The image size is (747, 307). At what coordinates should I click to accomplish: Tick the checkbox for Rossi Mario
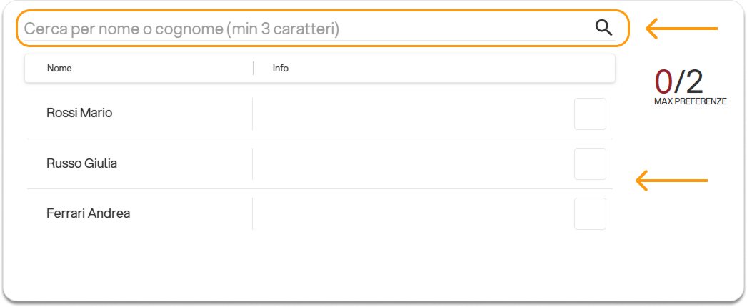(590, 114)
